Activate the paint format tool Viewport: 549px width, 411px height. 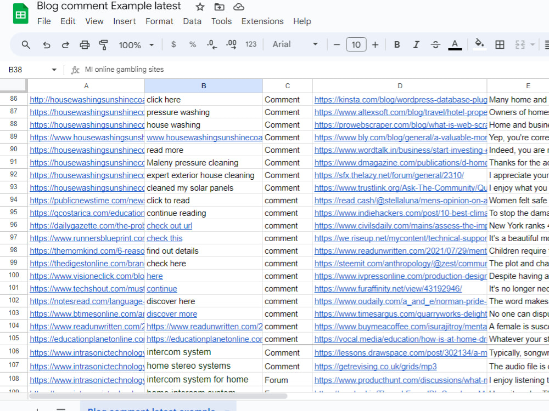click(x=104, y=45)
